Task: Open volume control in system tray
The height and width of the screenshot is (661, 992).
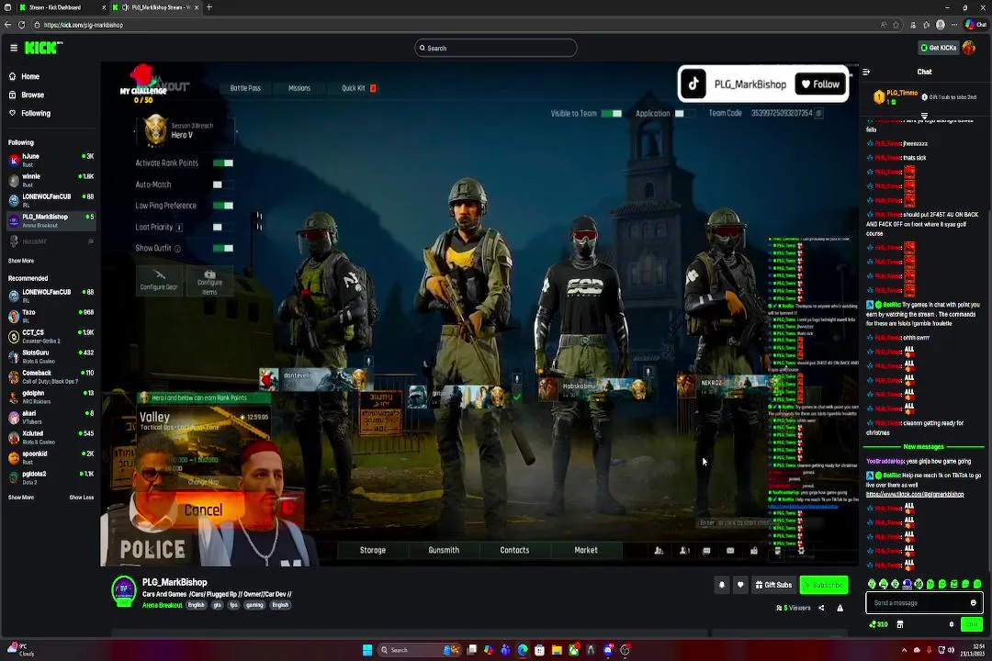Action: [x=951, y=650]
